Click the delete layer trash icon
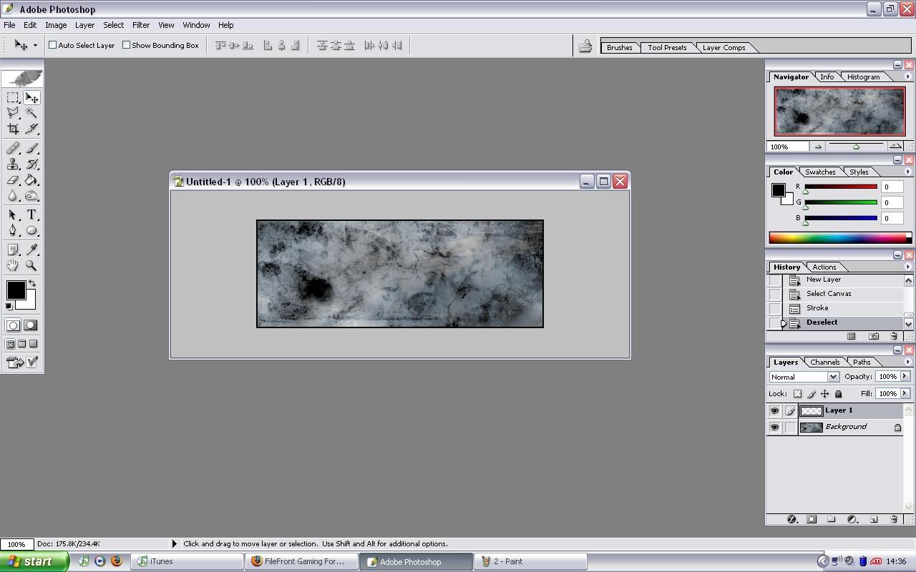This screenshot has height=572, width=916. (x=894, y=520)
